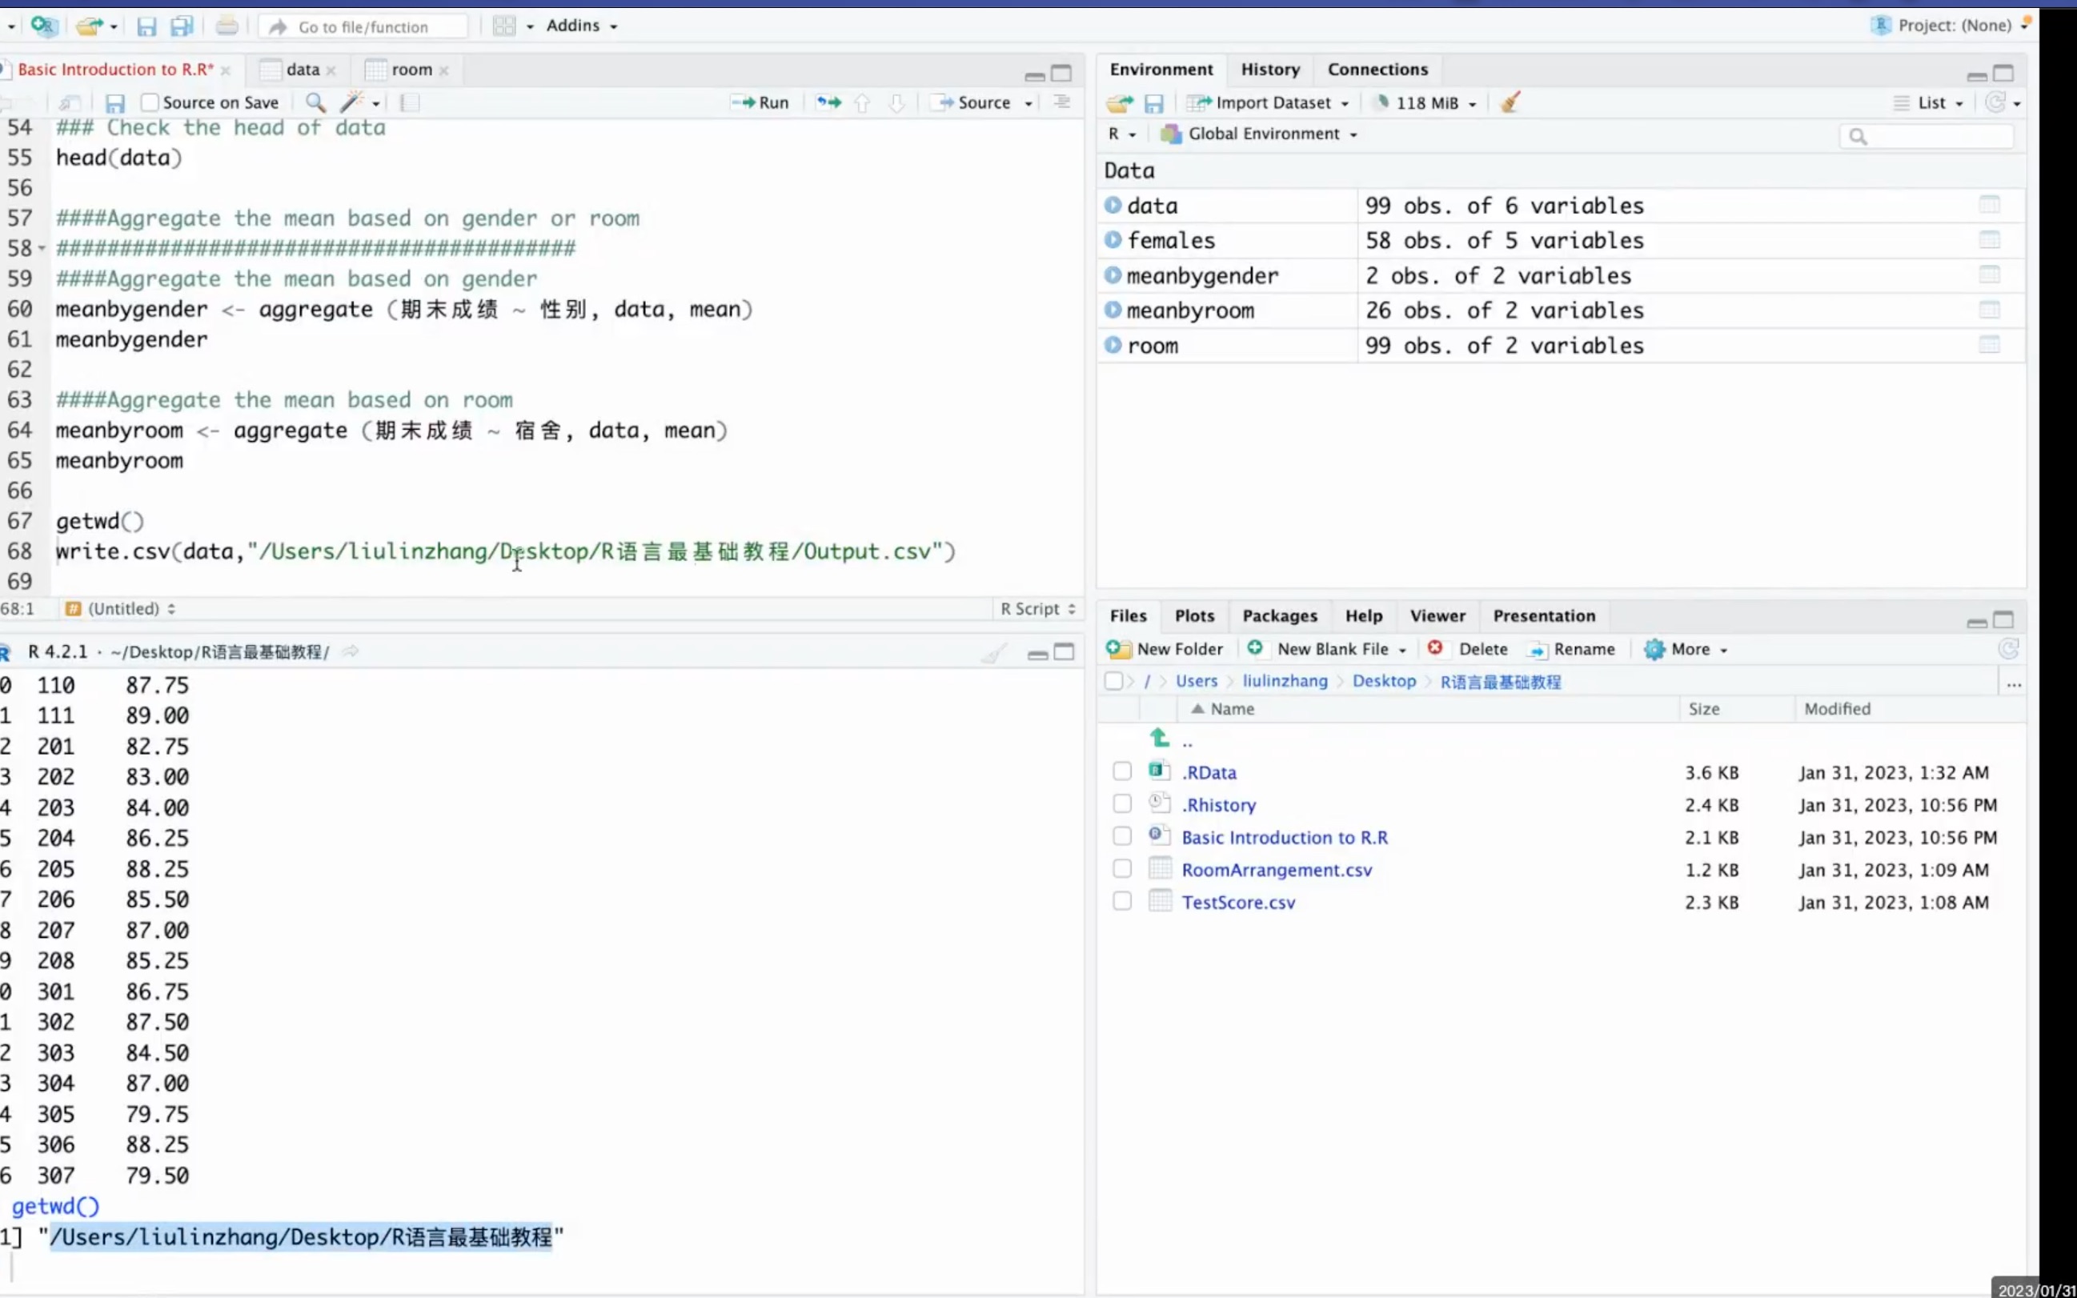Viewport: 2077px width, 1298px height.
Task: Enable the Source on Save checkbox
Action: 150,103
